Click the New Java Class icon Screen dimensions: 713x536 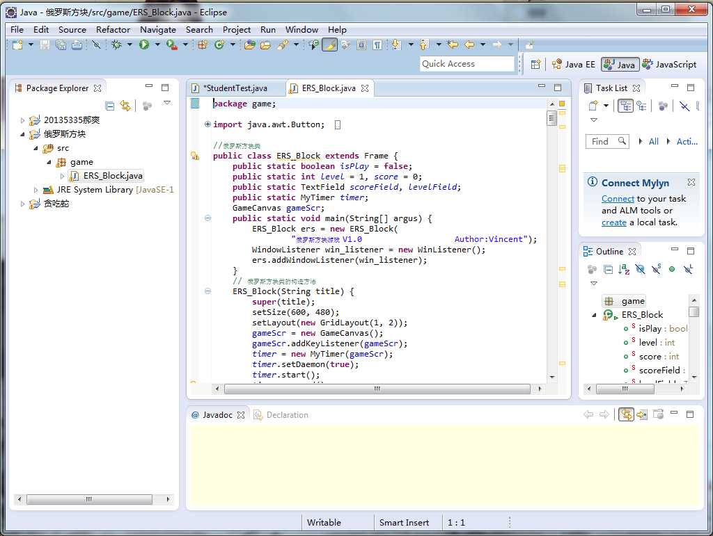tap(219, 44)
